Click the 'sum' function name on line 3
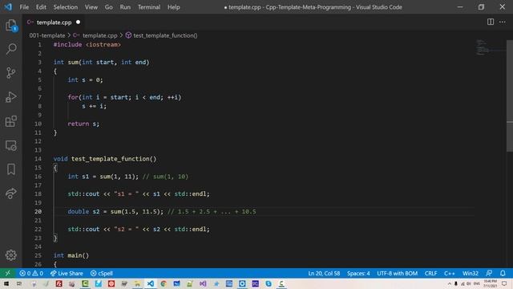This screenshot has height=289, width=513. tap(73, 63)
